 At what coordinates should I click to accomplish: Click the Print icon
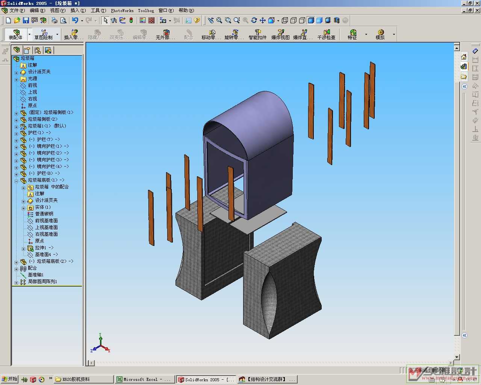54,20
